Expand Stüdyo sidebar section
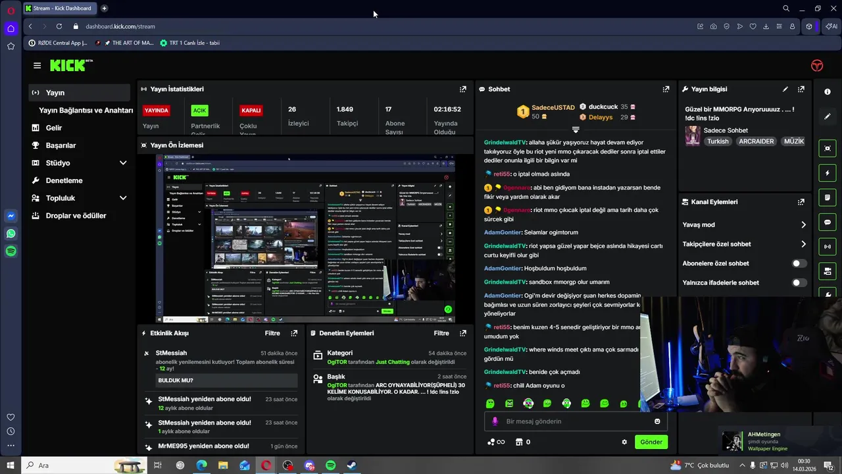This screenshot has width=842, height=474. pos(123,163)
